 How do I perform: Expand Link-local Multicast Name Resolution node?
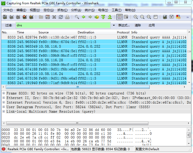4,111
